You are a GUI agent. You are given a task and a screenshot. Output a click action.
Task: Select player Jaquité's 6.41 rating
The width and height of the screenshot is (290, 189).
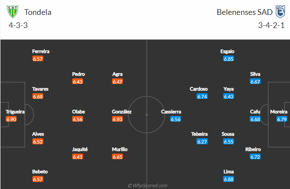coord(77,157)
